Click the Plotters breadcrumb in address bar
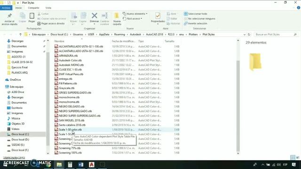The width and height of the screenshot is (301, 169). 193,34
